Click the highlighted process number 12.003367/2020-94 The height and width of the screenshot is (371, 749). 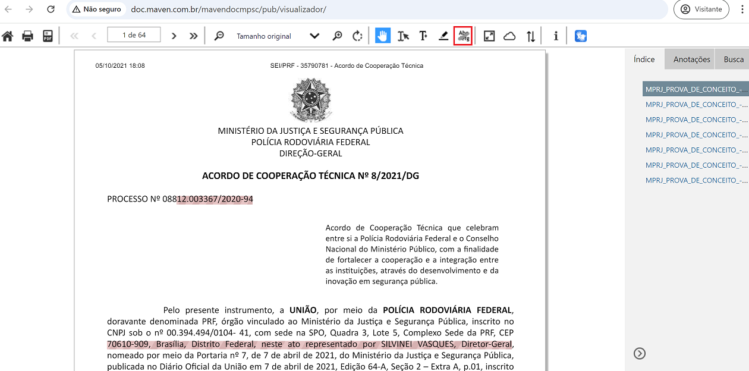(215, 199)
